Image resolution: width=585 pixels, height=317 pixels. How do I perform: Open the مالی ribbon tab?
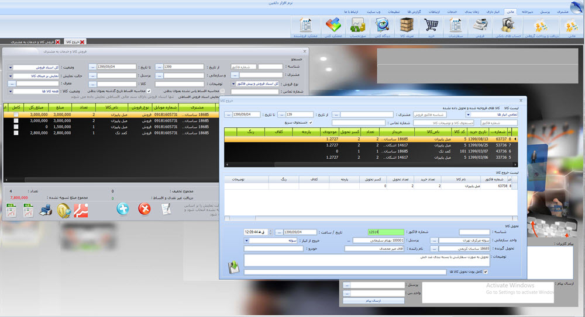pyautogui.click(x=510, y=12)
